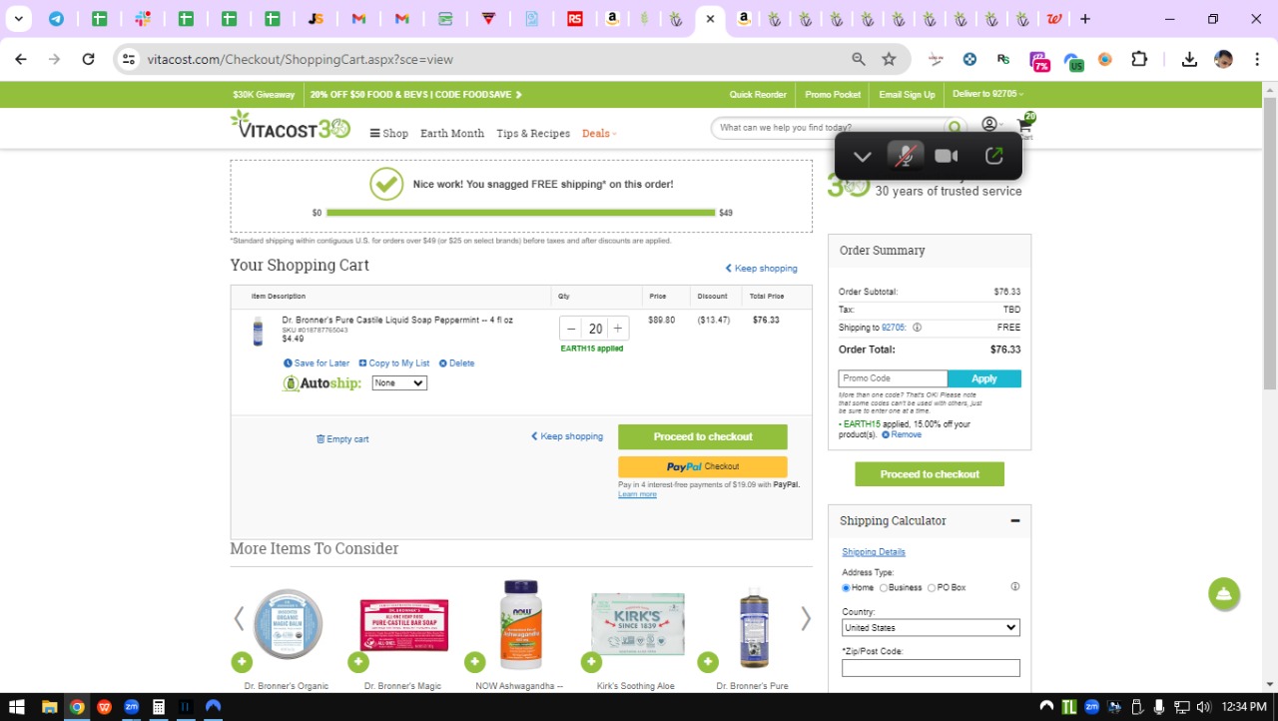Save the soap for later

[x=317, y=363]
